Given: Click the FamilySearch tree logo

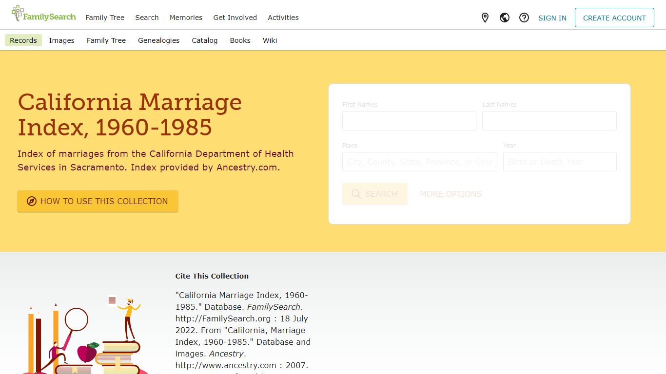Looking at the screenshot, I should tap(43, 15).
